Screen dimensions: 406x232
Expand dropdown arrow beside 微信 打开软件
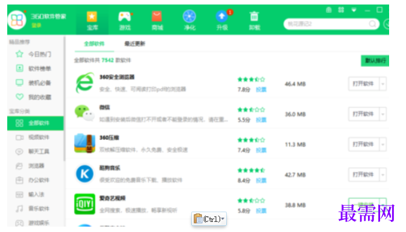pyautogui.click(x=382, y=114)
